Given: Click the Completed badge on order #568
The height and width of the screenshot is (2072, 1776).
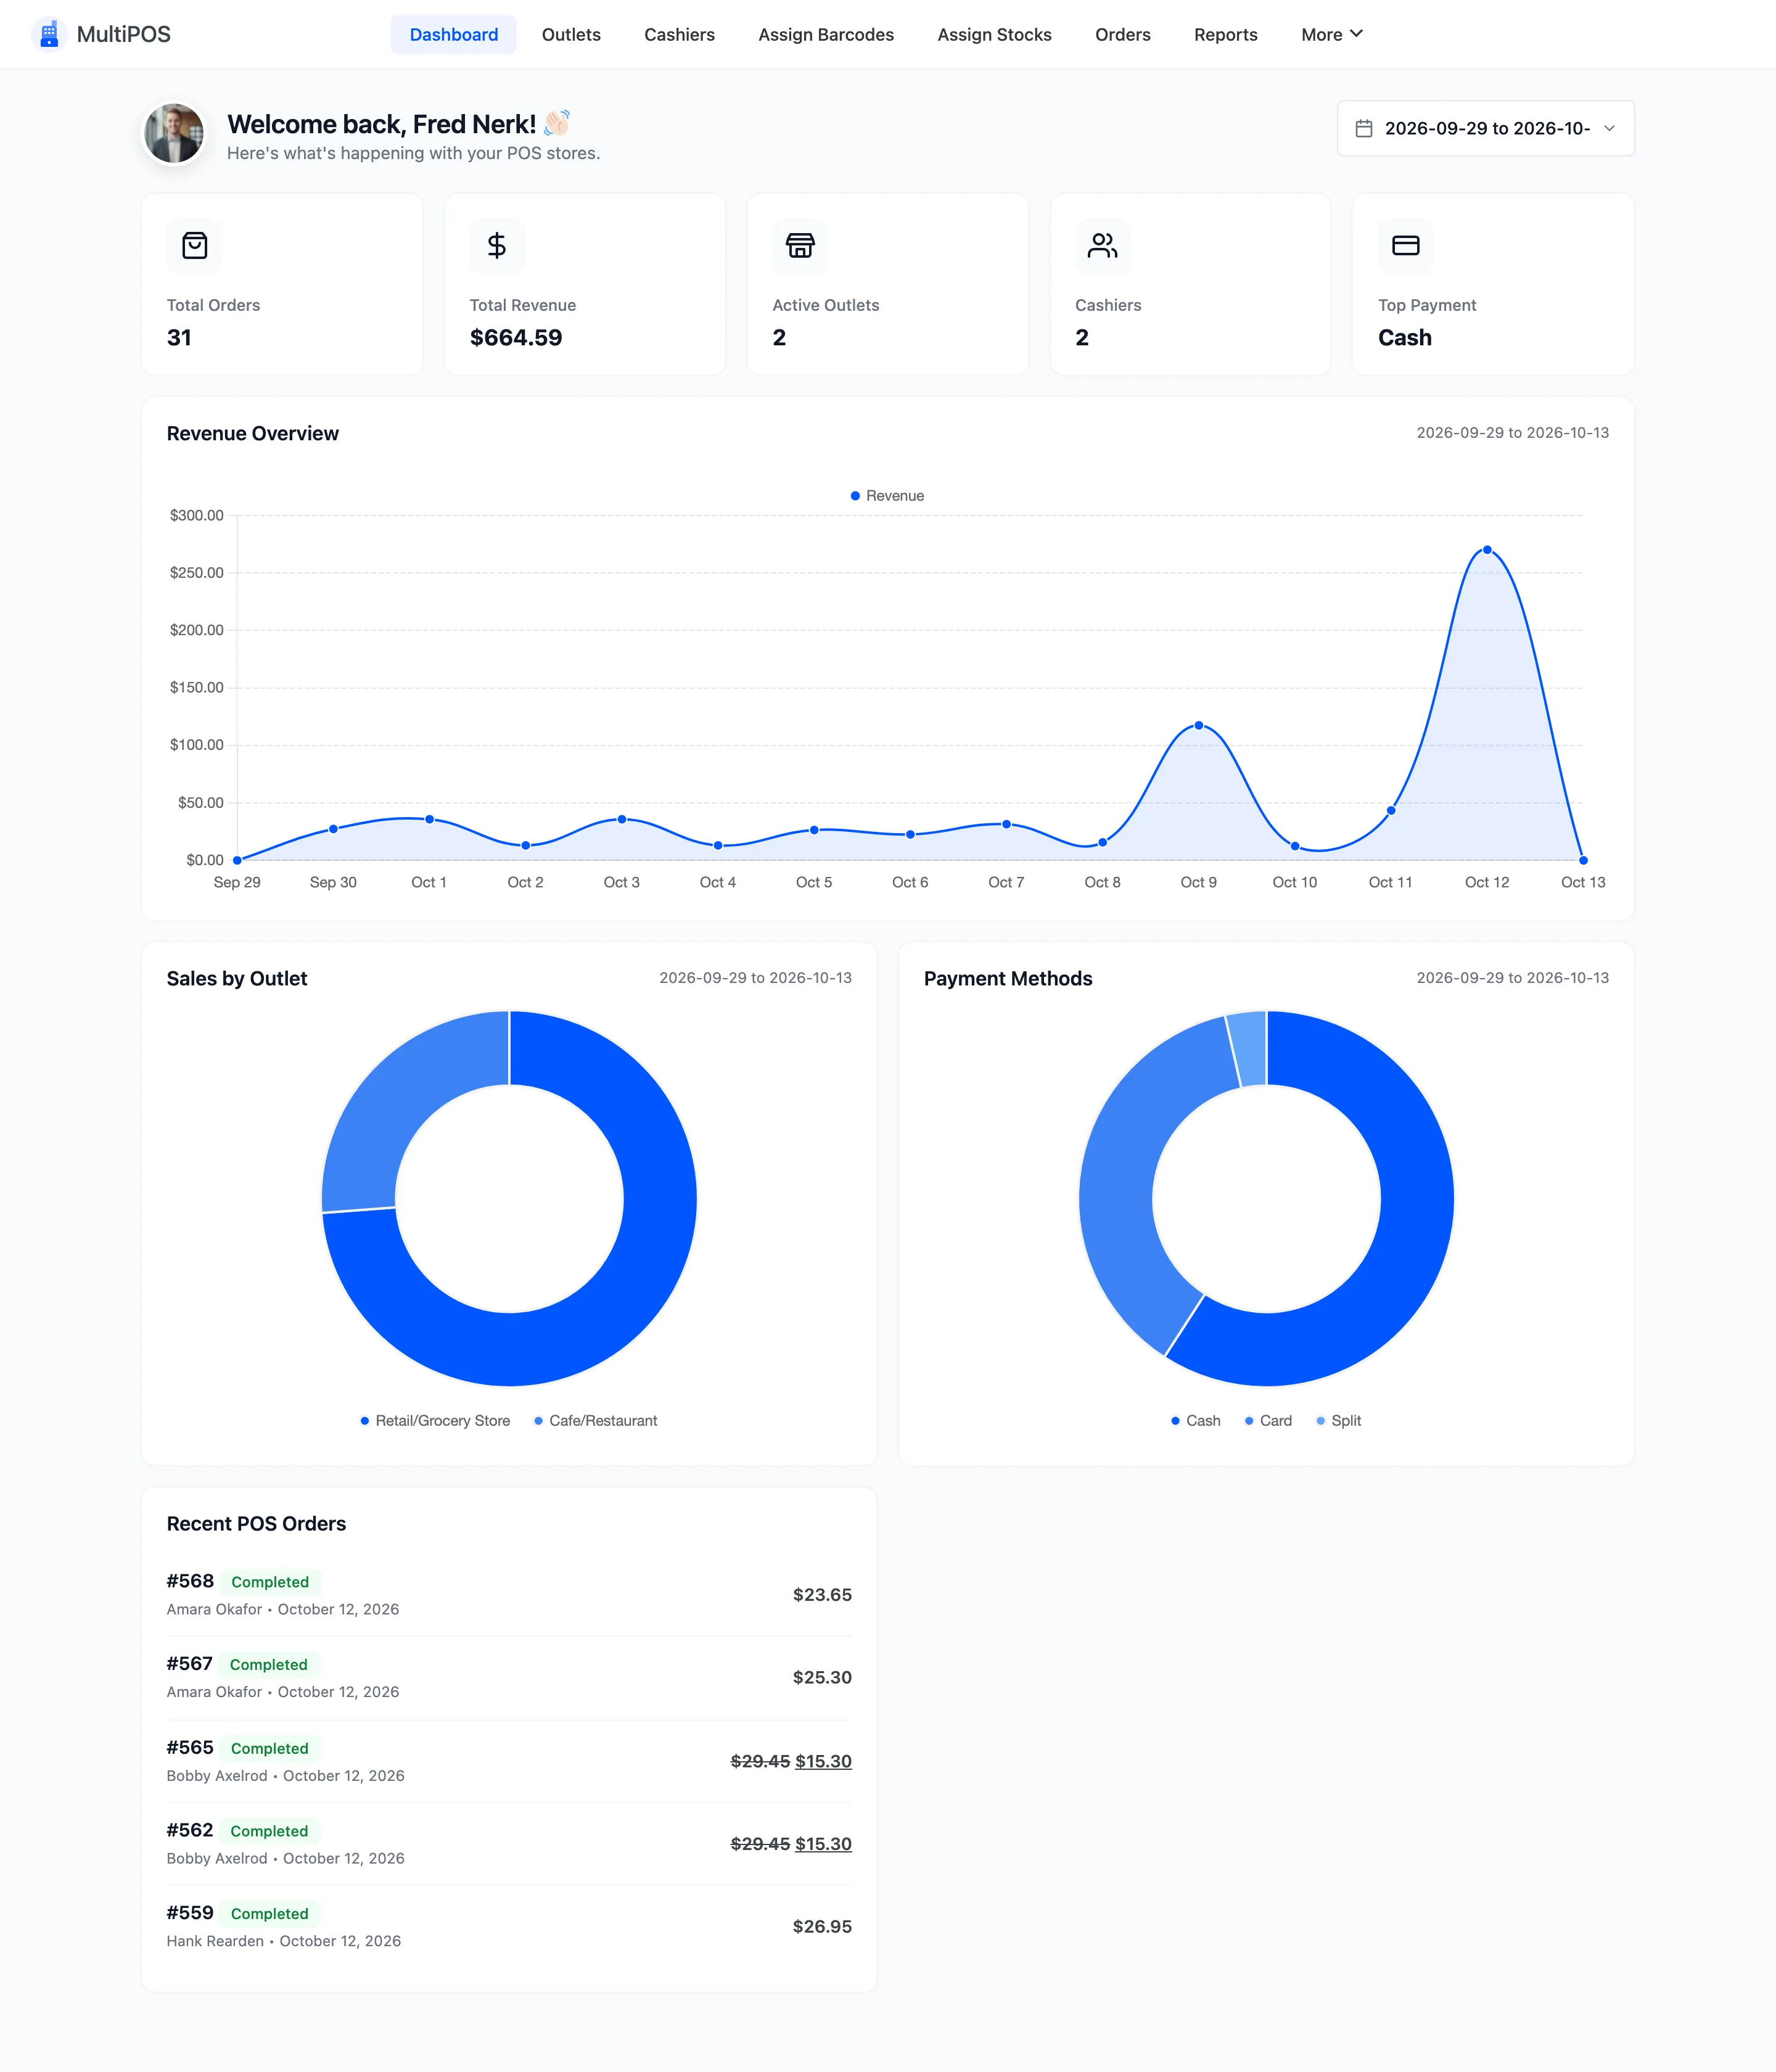Looking at the screenshot, I should coord(270,1582).
